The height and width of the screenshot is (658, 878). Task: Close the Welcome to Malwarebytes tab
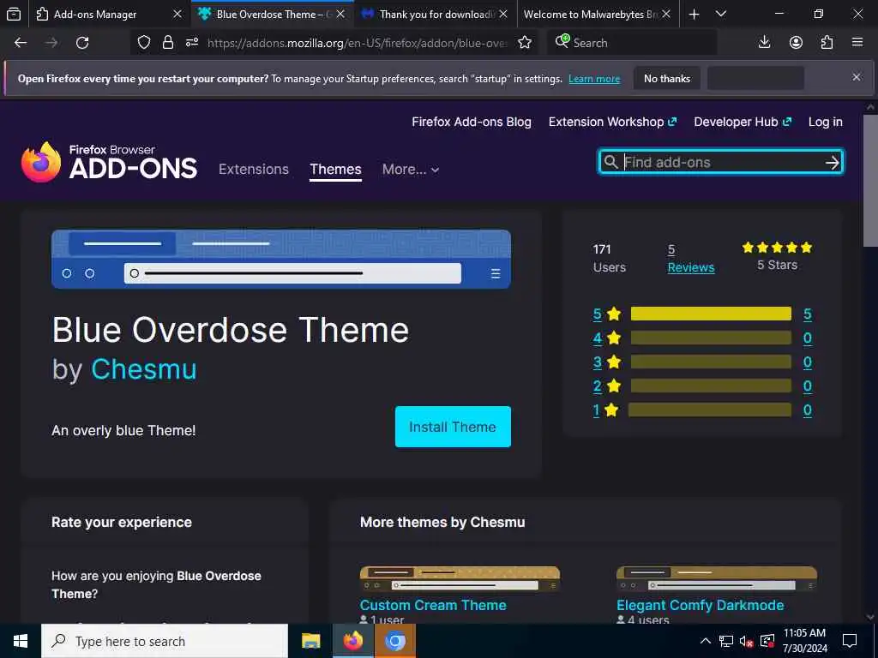click(666, 14)
